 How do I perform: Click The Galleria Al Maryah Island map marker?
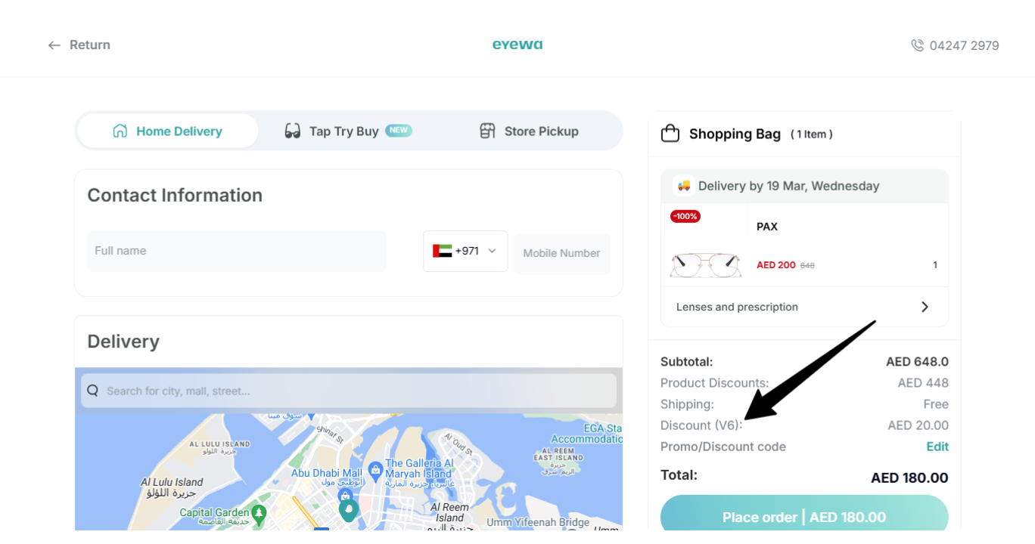(x=375, y=470)
